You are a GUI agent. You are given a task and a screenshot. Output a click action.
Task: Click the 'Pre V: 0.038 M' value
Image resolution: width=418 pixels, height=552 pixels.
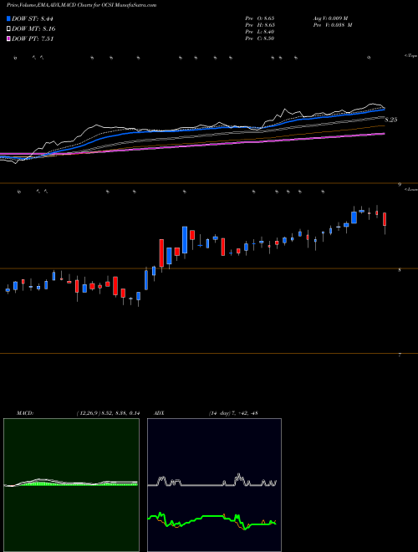(334, 25)
